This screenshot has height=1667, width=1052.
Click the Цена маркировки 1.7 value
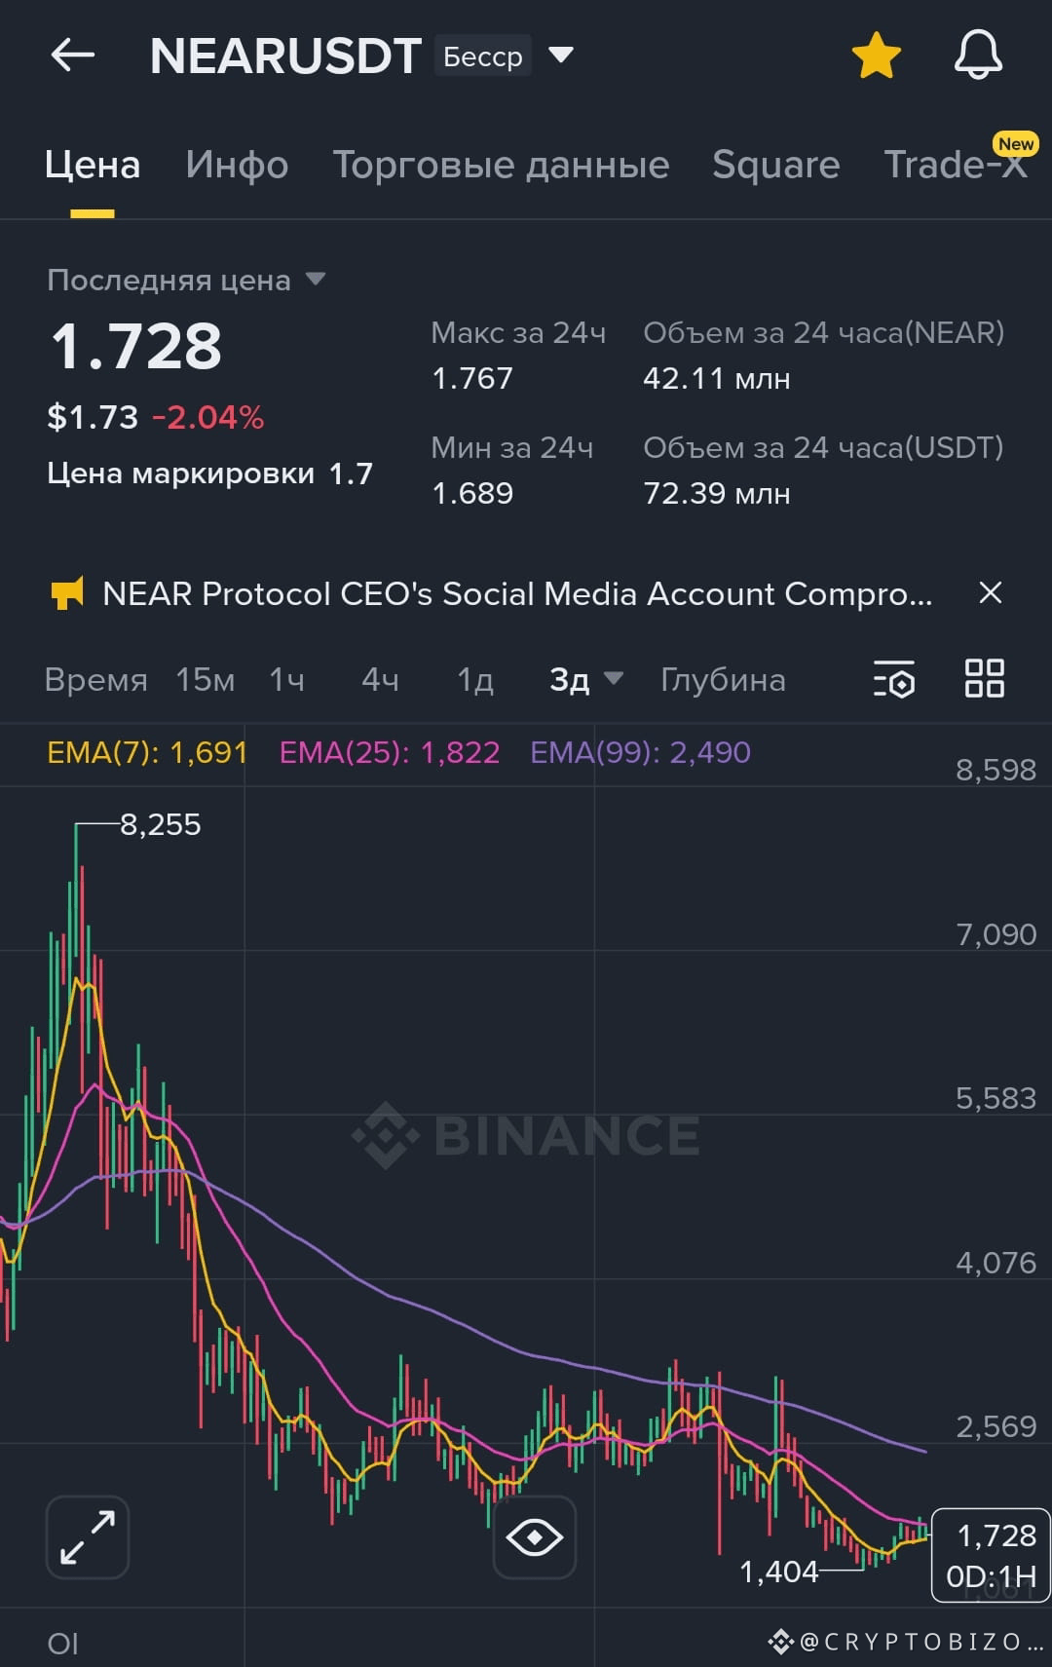click(351, 474)
